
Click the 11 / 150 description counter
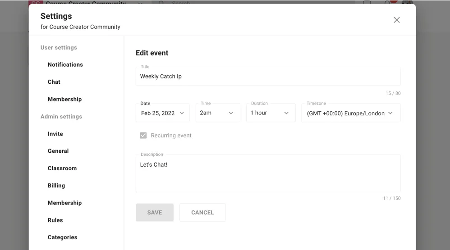click(x=392, y=198)
